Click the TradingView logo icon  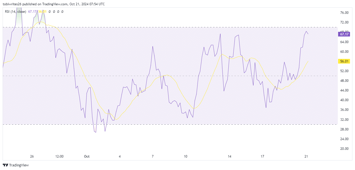(x=6, y=165)
